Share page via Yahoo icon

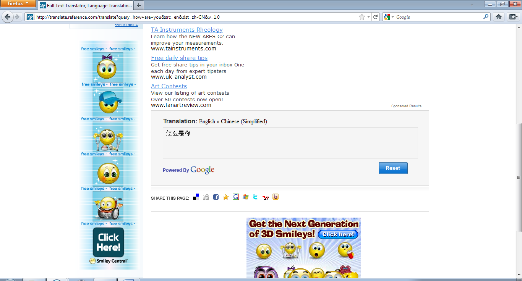[x=266, y=197]
